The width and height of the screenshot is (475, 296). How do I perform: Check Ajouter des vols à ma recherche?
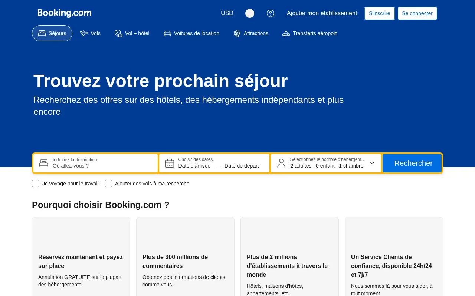108,184
